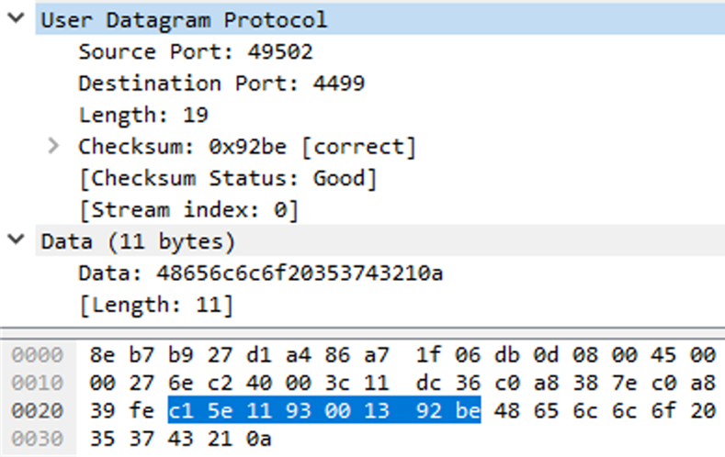725x457 pixels.
Task: Click highlighted hex bytes 92 be
Action: [447, 410]
